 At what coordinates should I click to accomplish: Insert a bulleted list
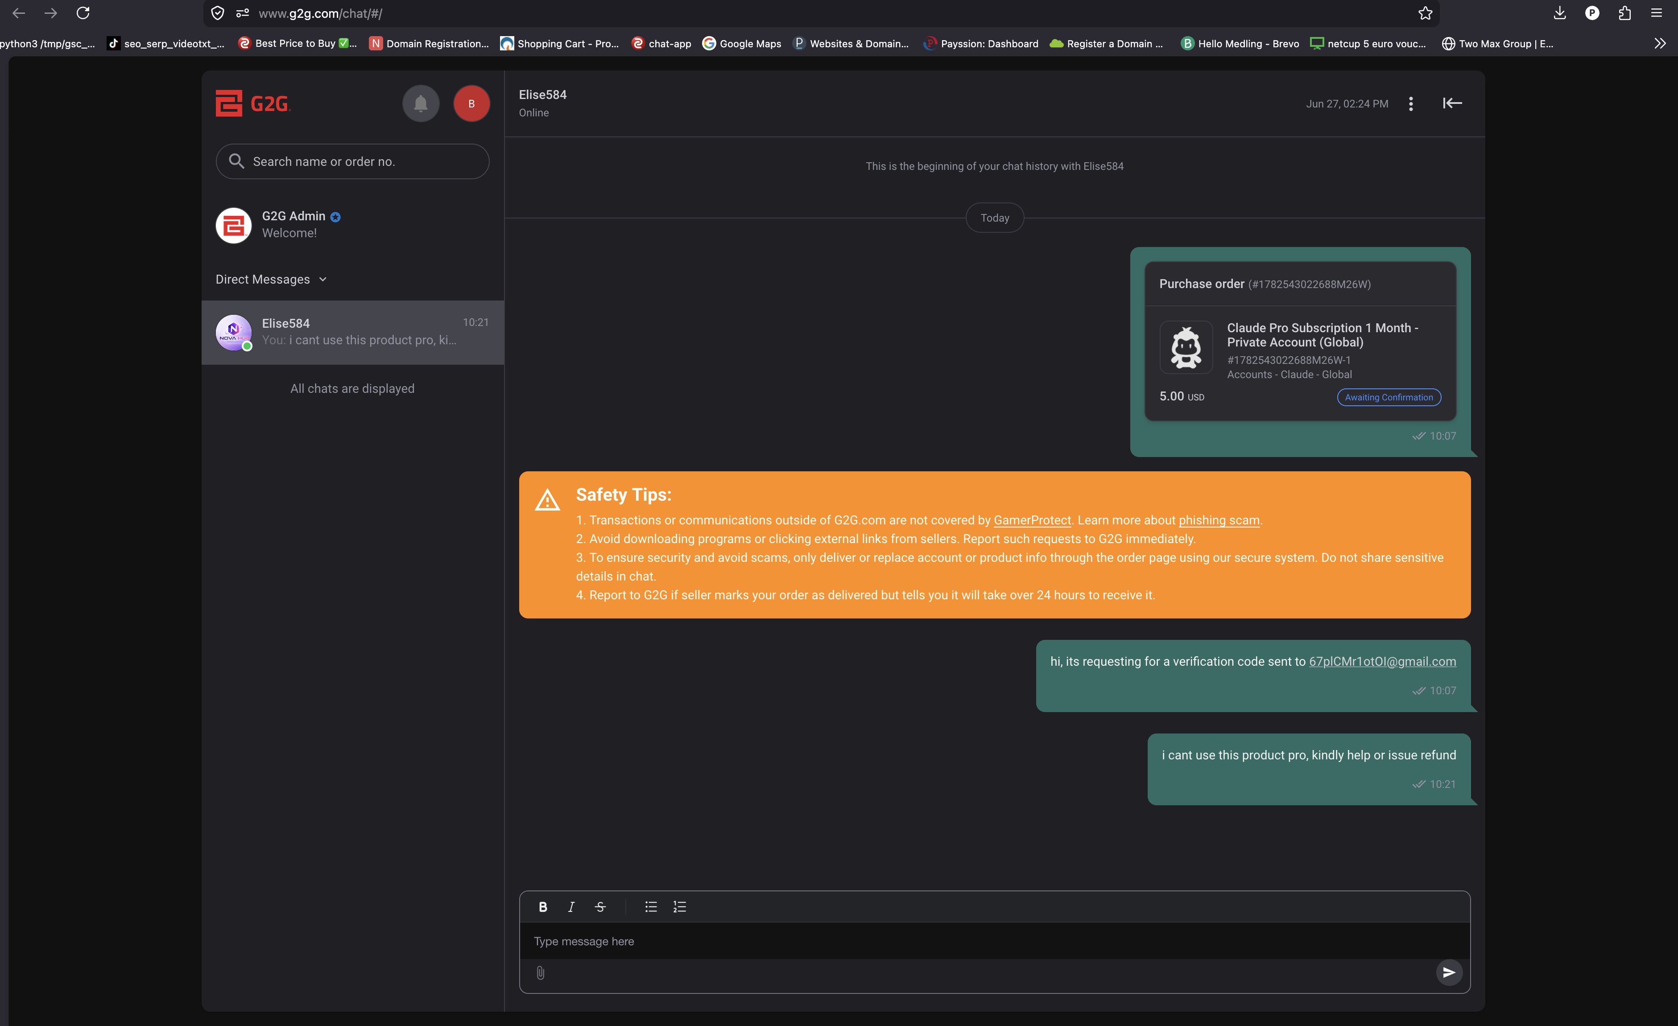click(651, 907)
